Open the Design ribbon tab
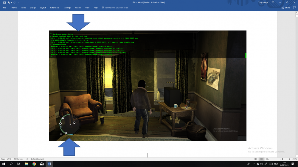Screen dimensions: 298x167 [x=33, y=8]
